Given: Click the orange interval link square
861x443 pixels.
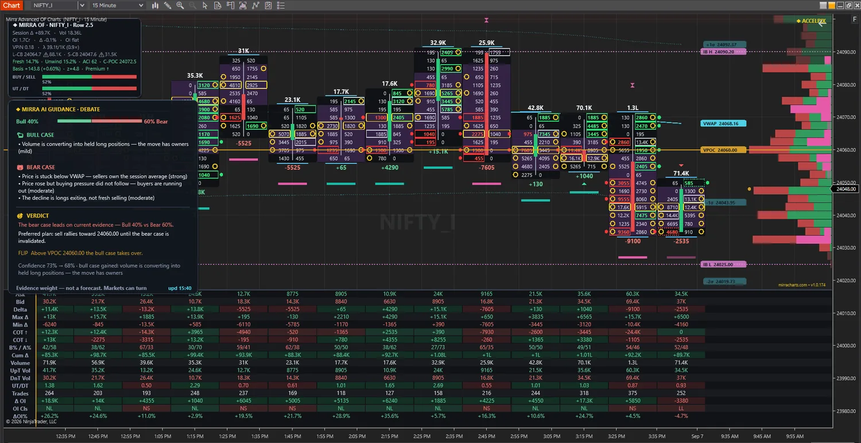Looking at the screenshot, I should click(832, 5).
